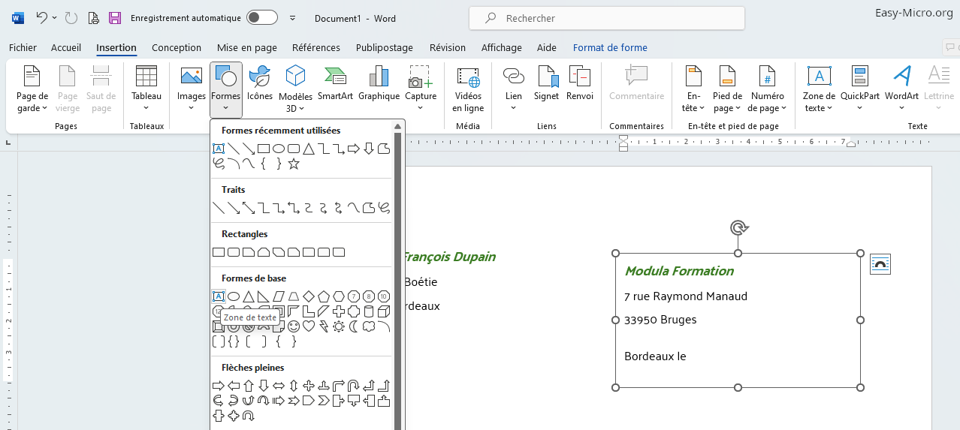Select the quad arrow under Flèches pleines
This screenshot has height=430, width=960.
309,386
